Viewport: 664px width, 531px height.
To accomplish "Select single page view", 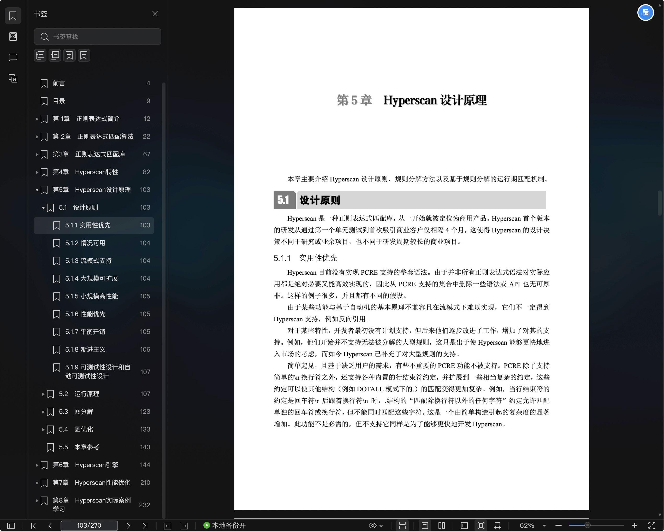I will [425, 526].
